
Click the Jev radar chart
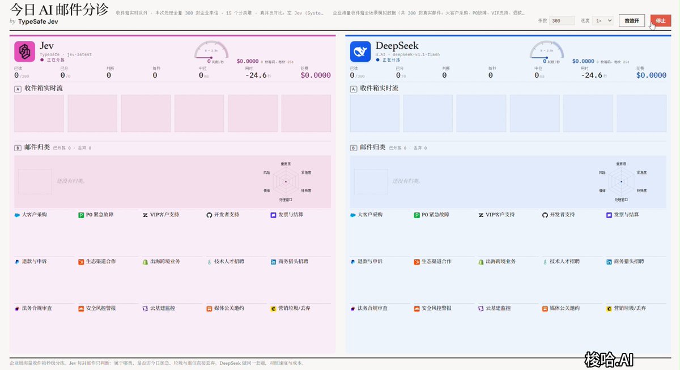(x=286, y=181)
